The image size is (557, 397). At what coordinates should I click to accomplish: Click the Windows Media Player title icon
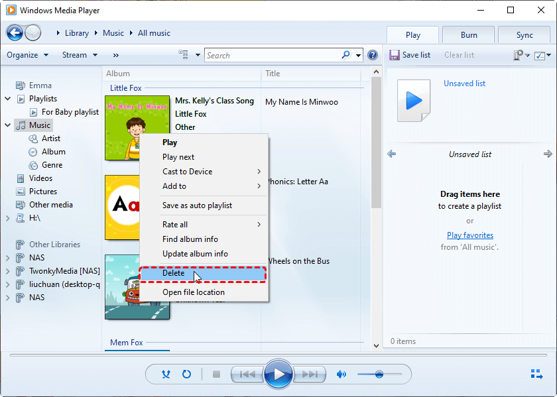click(11, 11)
